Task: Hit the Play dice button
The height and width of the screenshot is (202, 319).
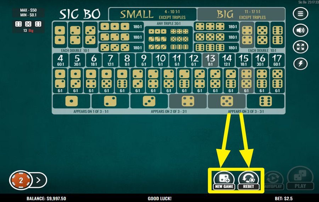Action: pyautogui.click(x=300, y=178)
